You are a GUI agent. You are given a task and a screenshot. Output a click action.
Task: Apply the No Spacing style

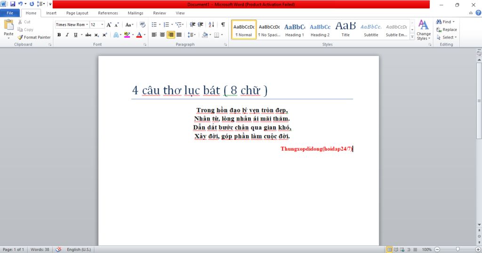click(x=269, y=30)
